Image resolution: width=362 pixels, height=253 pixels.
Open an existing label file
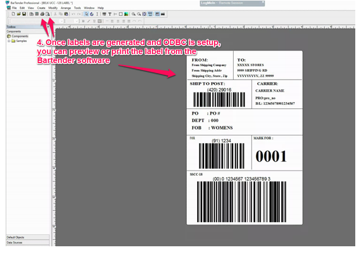tap(18, 14)
